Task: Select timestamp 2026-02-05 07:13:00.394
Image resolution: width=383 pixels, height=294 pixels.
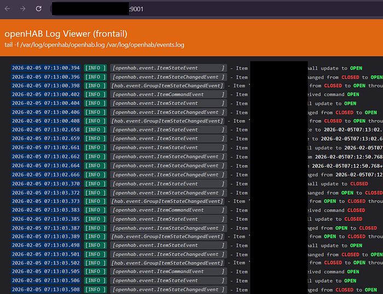Action: click(46, 68)
